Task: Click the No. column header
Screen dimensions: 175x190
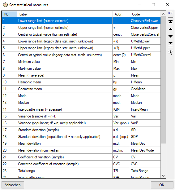Action: [x=9, y=14]
